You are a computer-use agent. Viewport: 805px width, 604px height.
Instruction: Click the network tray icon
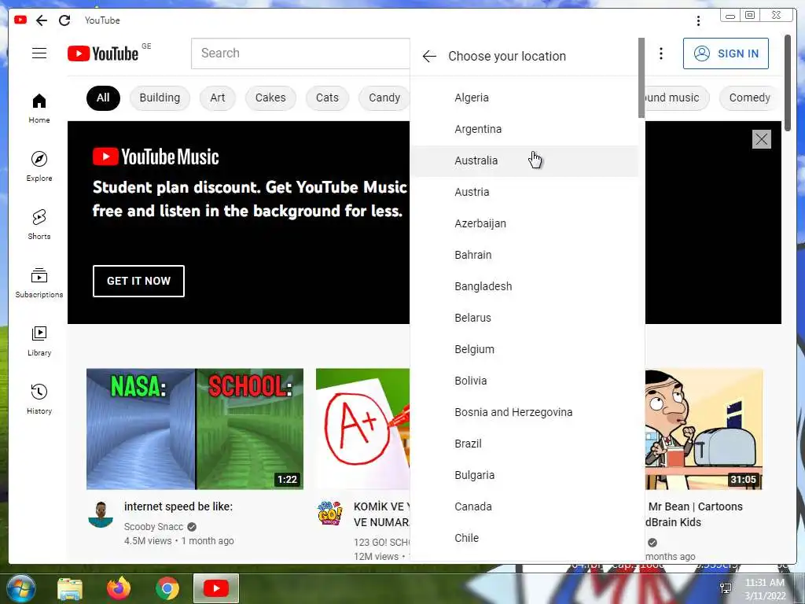pos(726,588)
